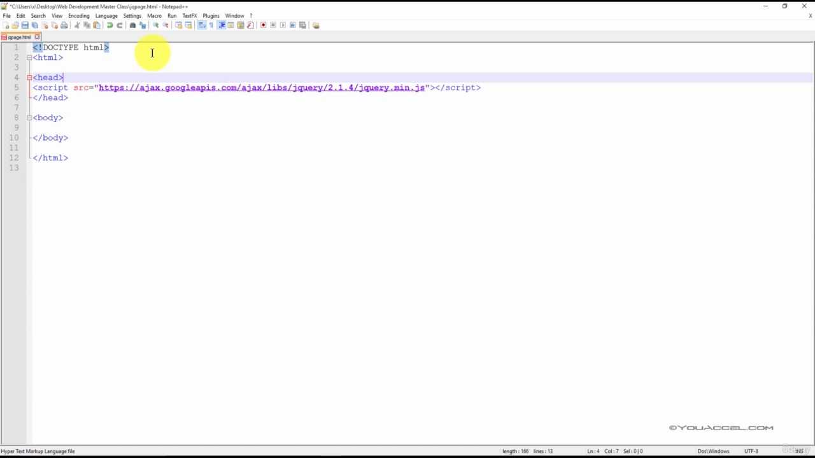Click the Paste clipboard icon
This screenshot has height=458, width=815.
tap(97, 25)
